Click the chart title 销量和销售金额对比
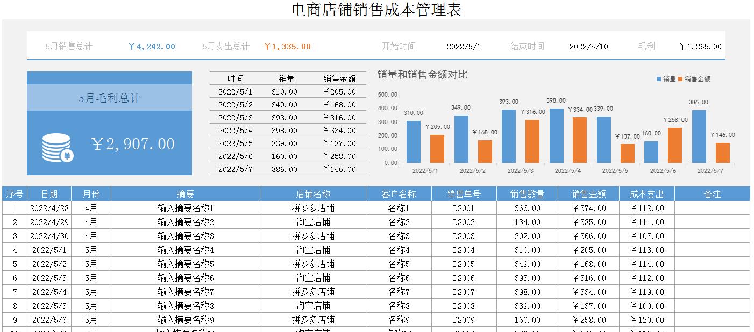Viewport: 754px width, 332px height. point(421,75)
